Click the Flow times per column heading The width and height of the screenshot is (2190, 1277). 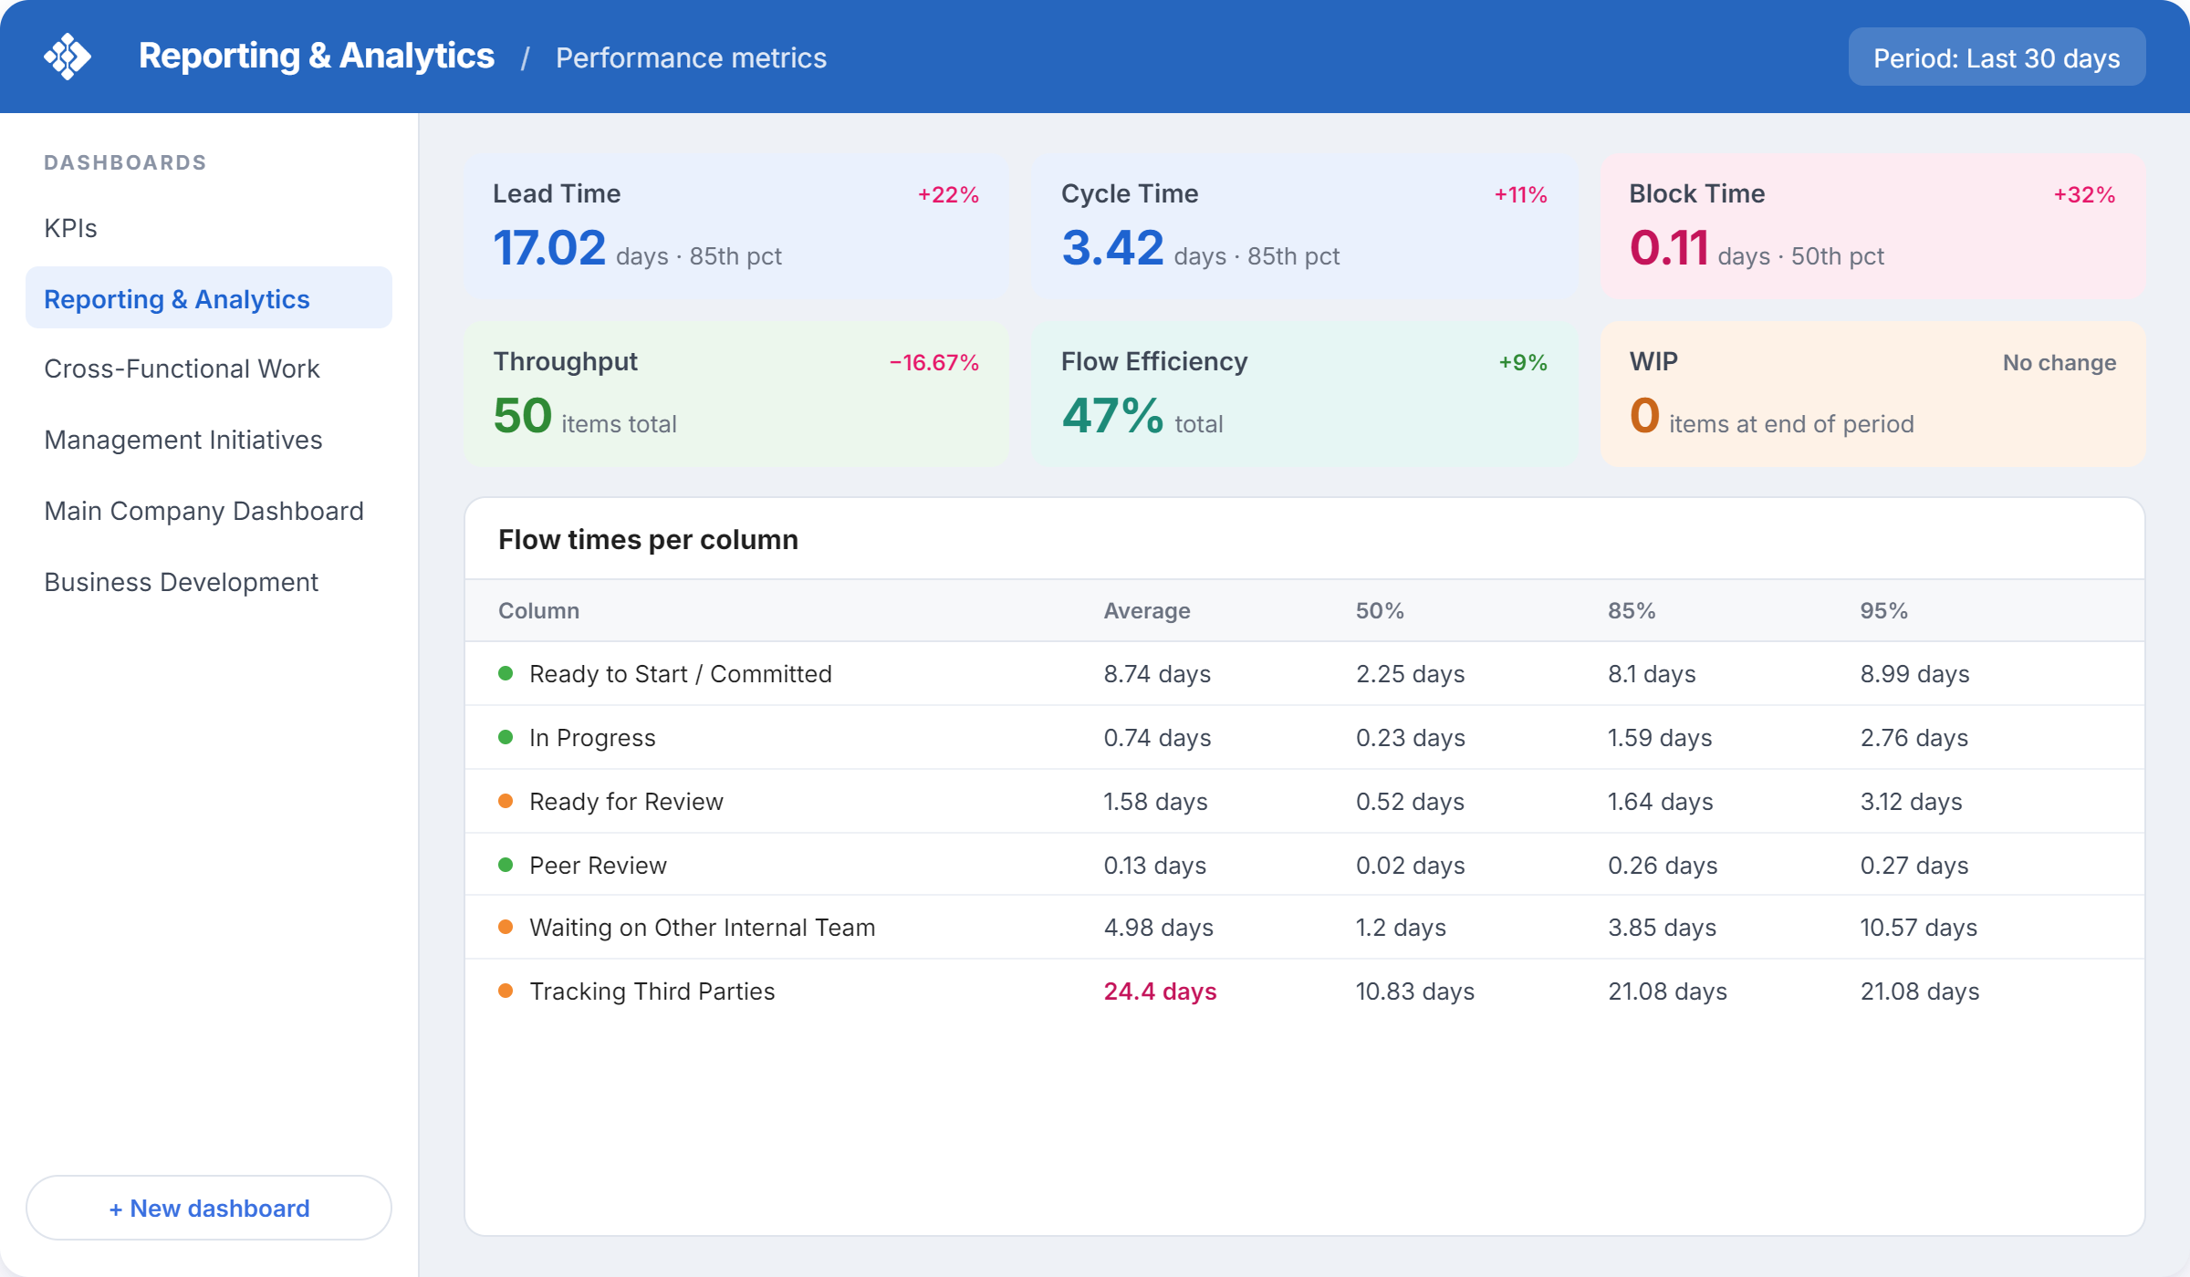pos(648,539)
